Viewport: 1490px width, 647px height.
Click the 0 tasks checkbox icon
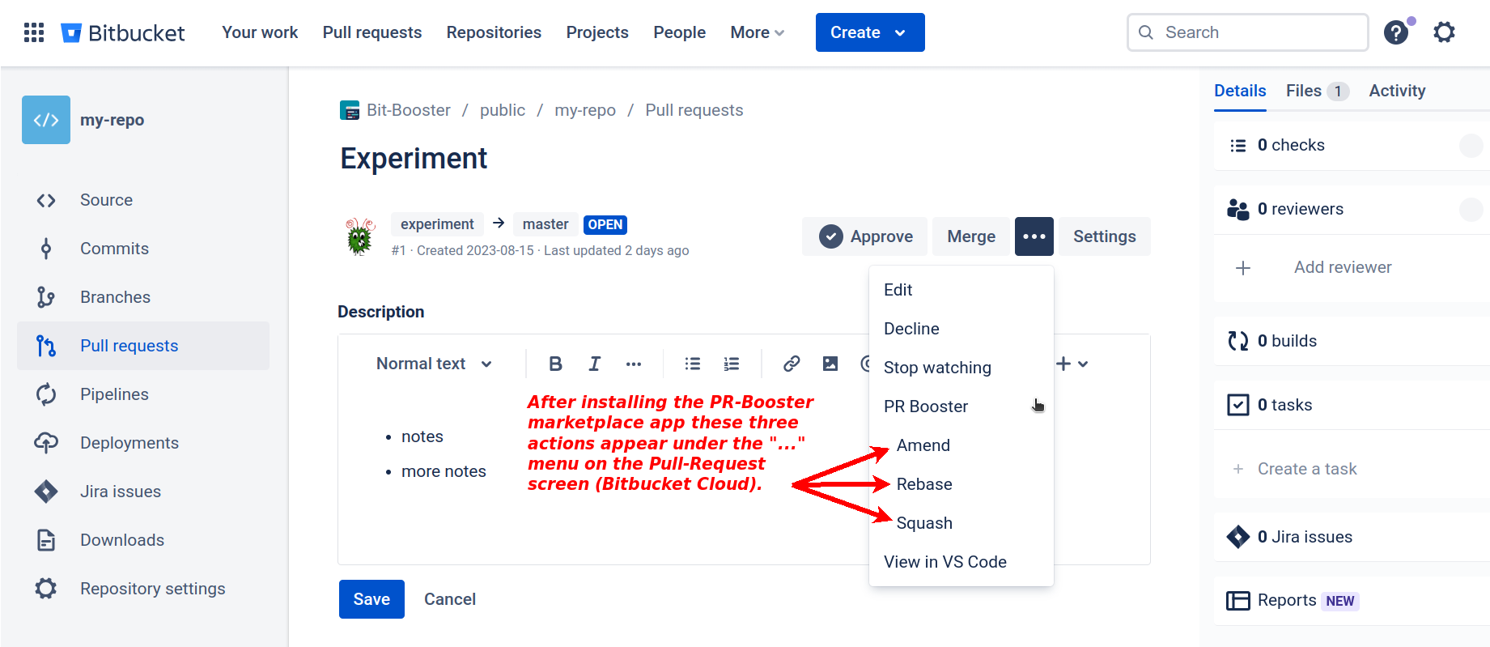pyautogui.click(x=1238, y=405)
